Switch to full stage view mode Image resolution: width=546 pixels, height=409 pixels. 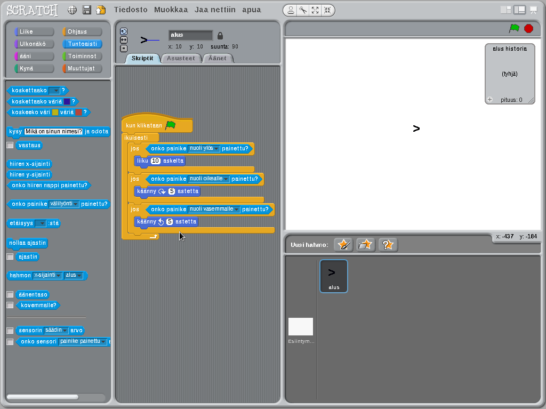[x=519, y=10]
